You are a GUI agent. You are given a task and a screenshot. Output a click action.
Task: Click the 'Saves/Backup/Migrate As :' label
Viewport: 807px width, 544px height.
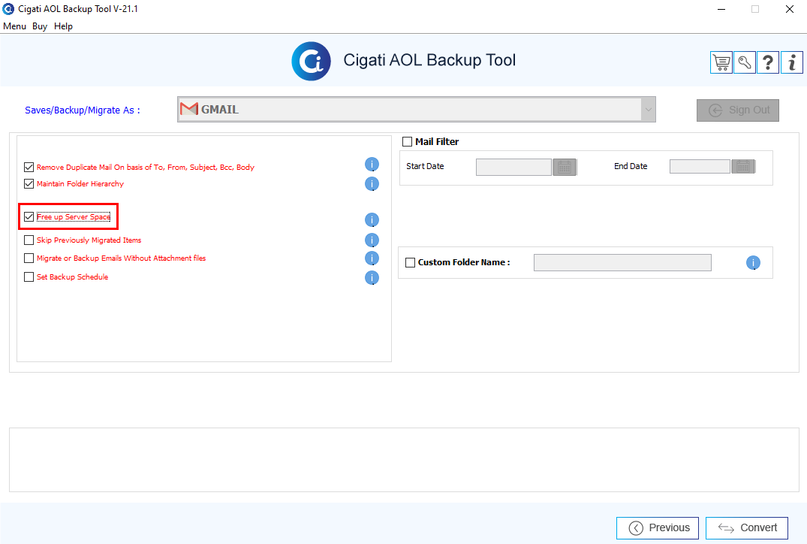[83, 110]
